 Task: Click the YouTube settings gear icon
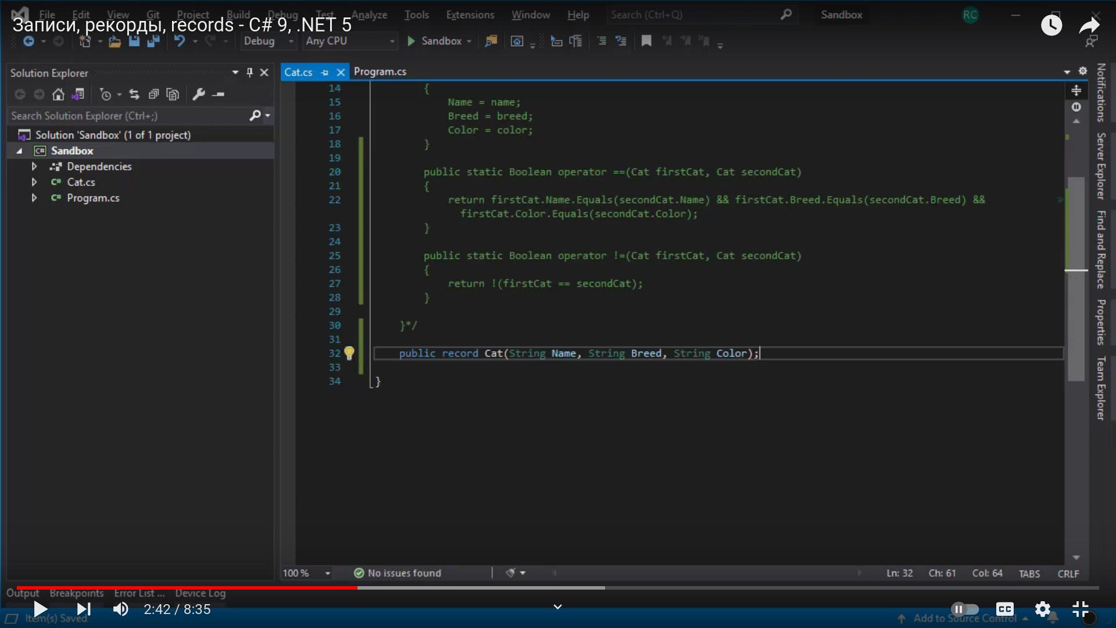1043,609
